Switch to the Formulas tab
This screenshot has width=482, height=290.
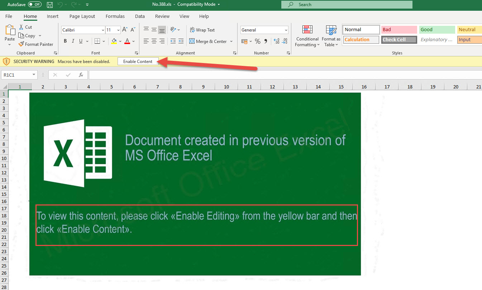115,16
